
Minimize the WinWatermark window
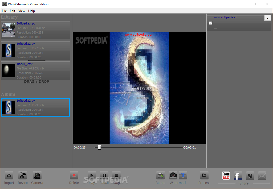coord(242,4)
